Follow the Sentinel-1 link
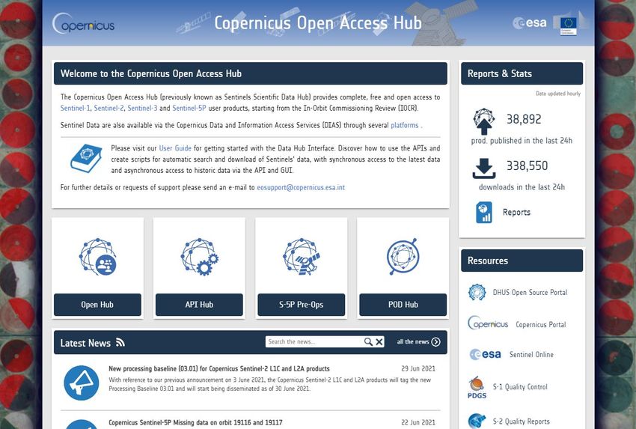Viewport: 636px width, 429px height. click(x=76, y=108)
